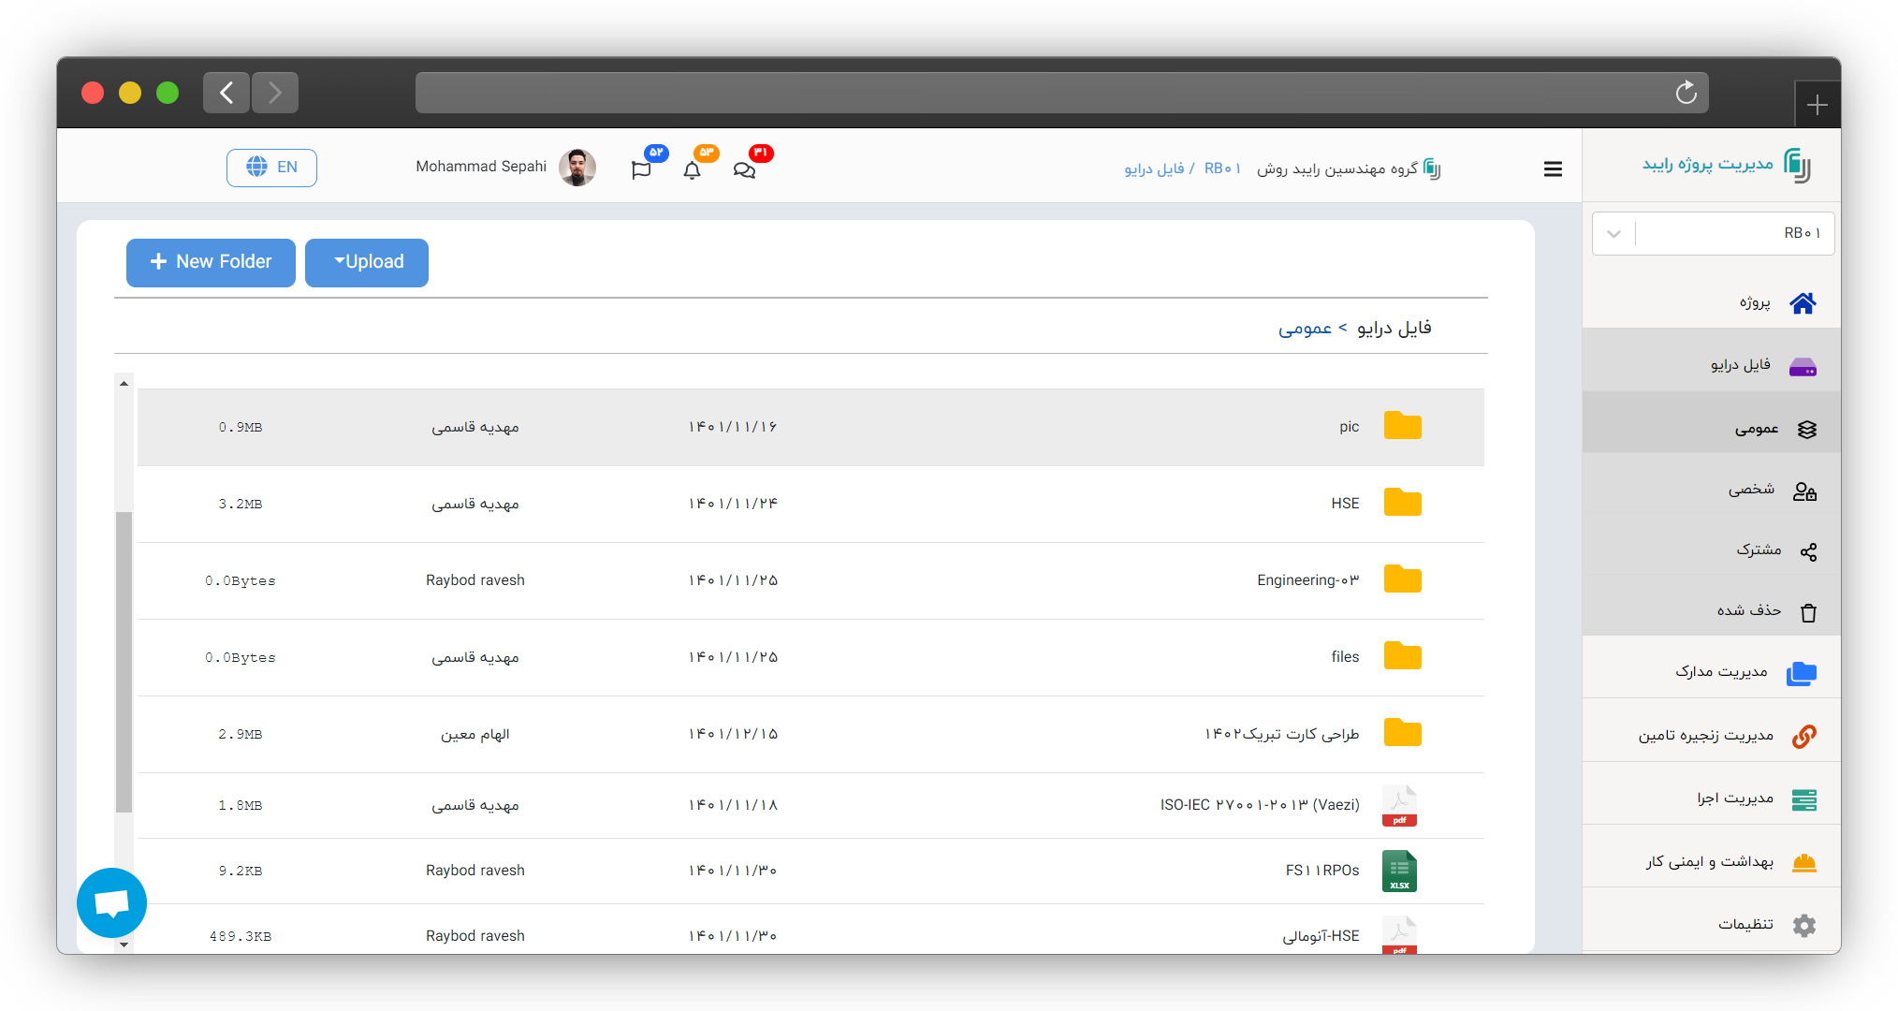Open the Upload dropdown button
1898x1011 pixels.
[x=367, y=262]
